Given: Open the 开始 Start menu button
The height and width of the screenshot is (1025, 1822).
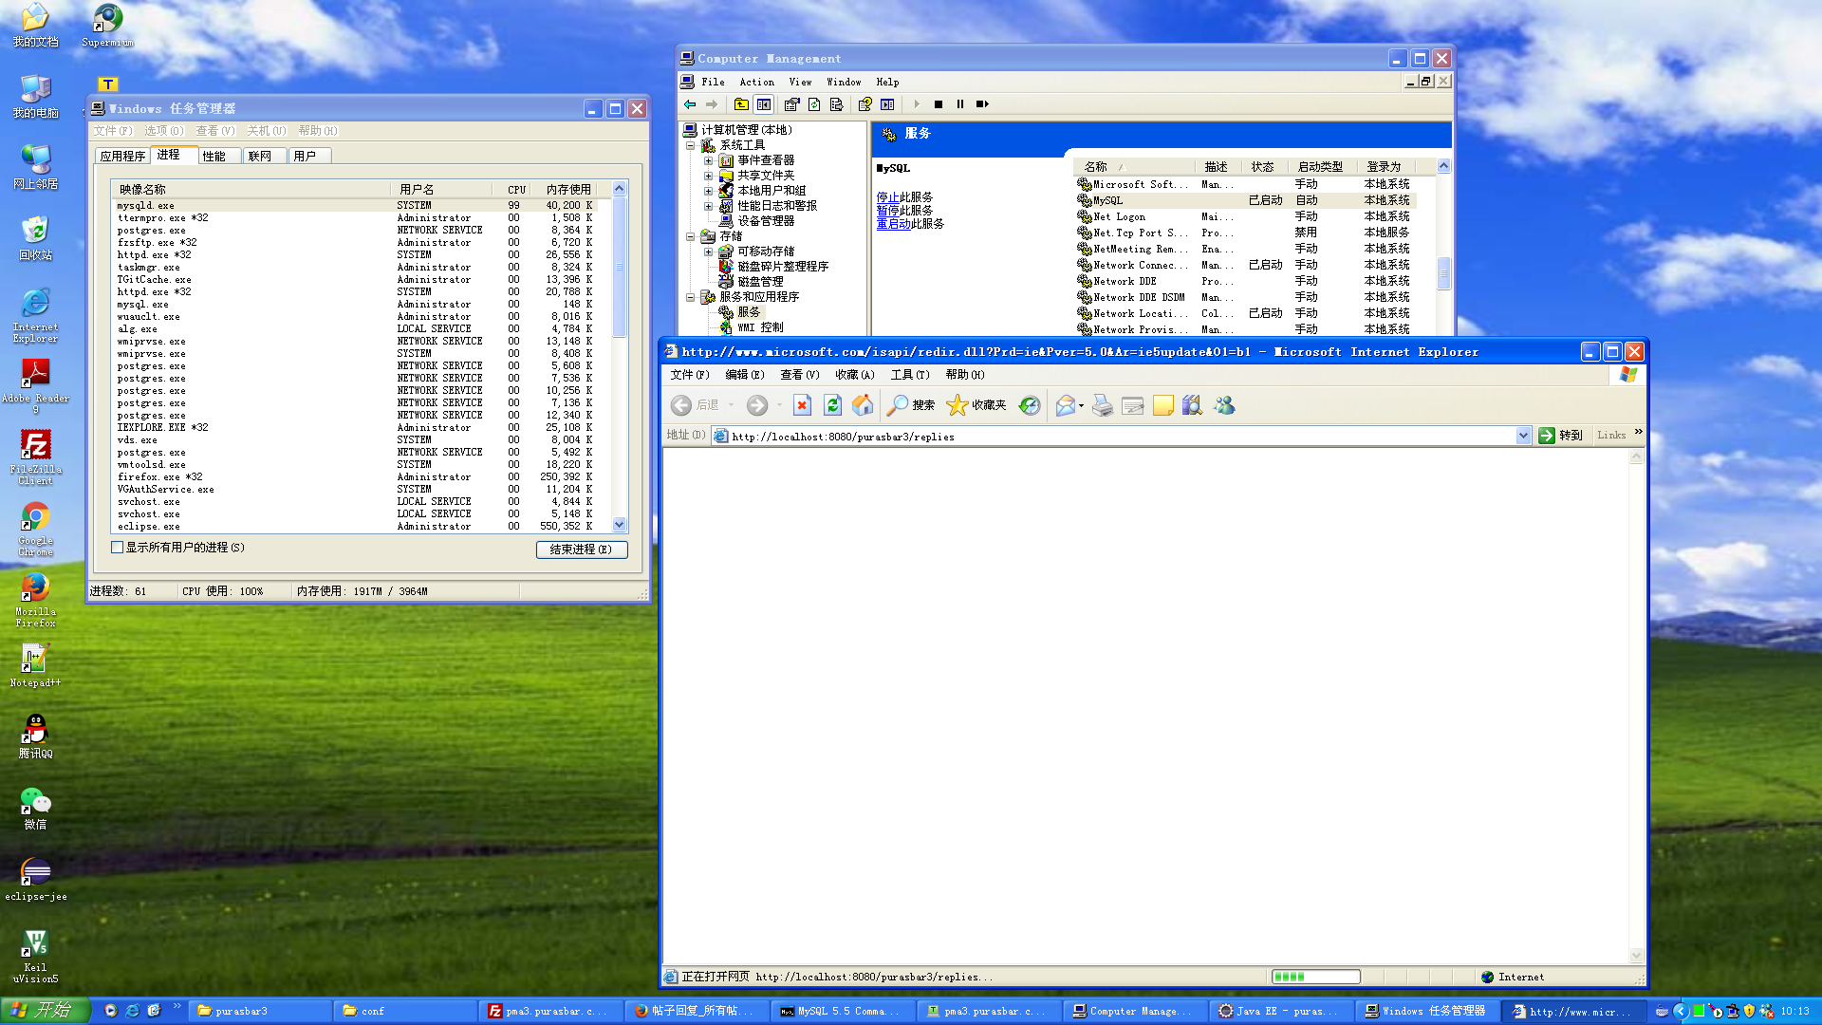Looking at the screenshot, I should (x=46, y=1011).
